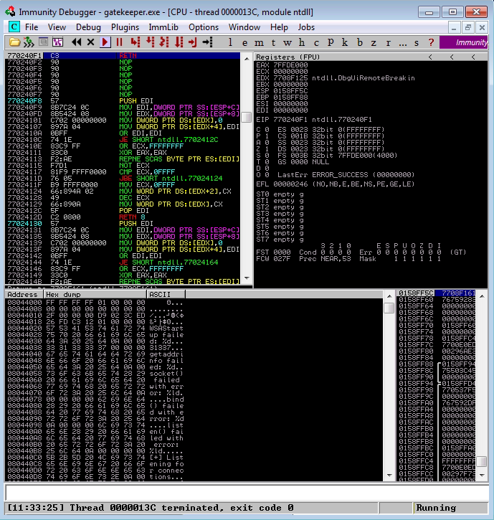Viewport: 494px width, 520px height.
Task: Show executable modules via the e button
Action: click(x=244, y=42)
